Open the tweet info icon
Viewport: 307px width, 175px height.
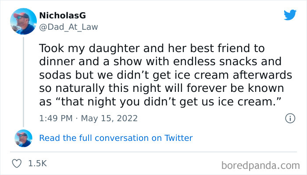[x=289, y=118]
